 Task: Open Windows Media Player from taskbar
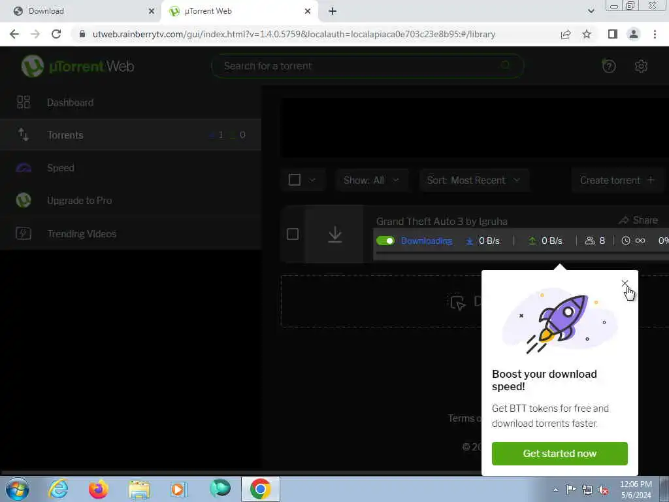point(179,490)
